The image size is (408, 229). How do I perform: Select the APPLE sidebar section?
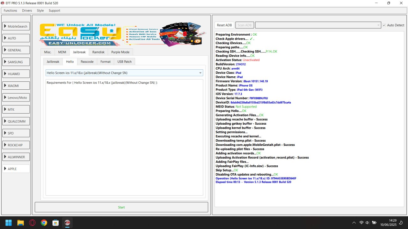coord(16,169)
